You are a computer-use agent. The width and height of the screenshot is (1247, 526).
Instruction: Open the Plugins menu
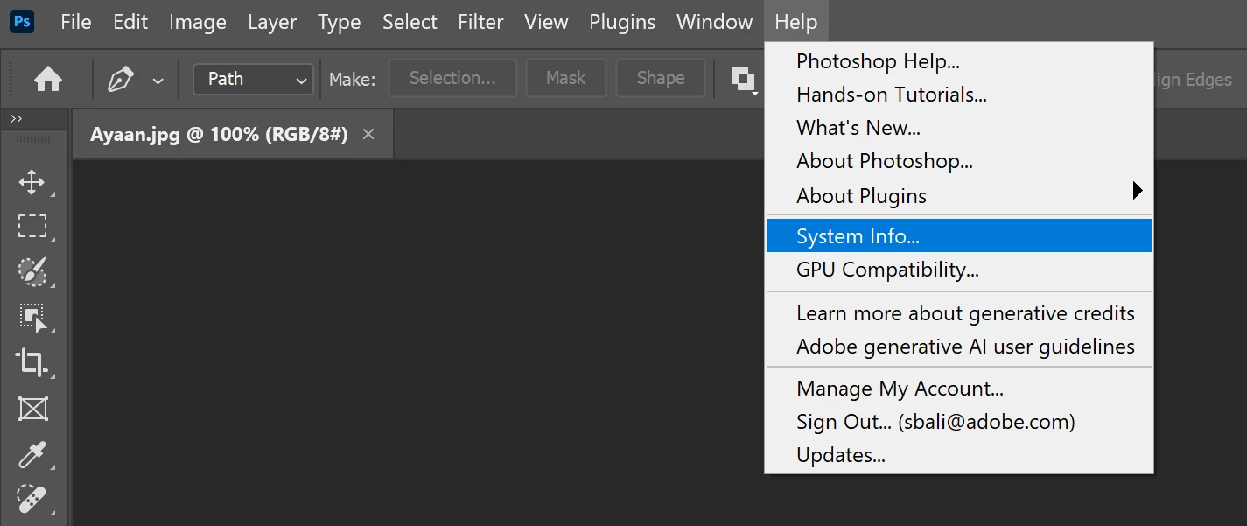(x=622, y=22)
